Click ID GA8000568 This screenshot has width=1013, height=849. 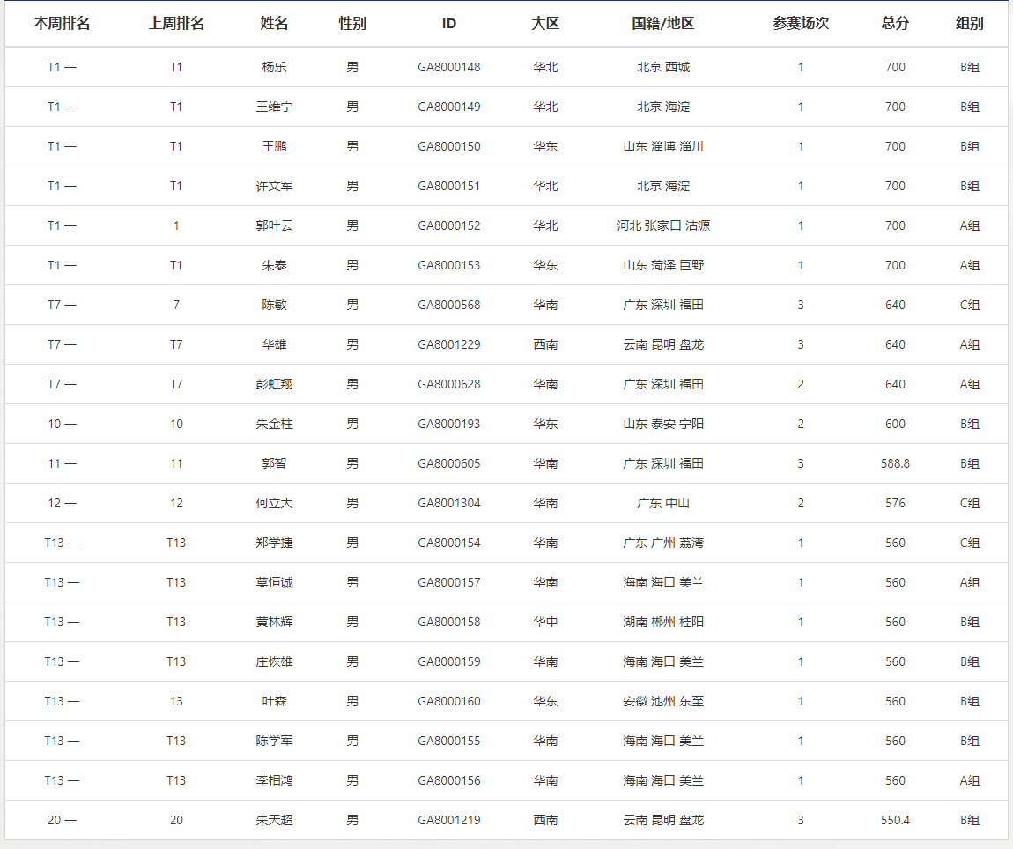tap(449, 305)
